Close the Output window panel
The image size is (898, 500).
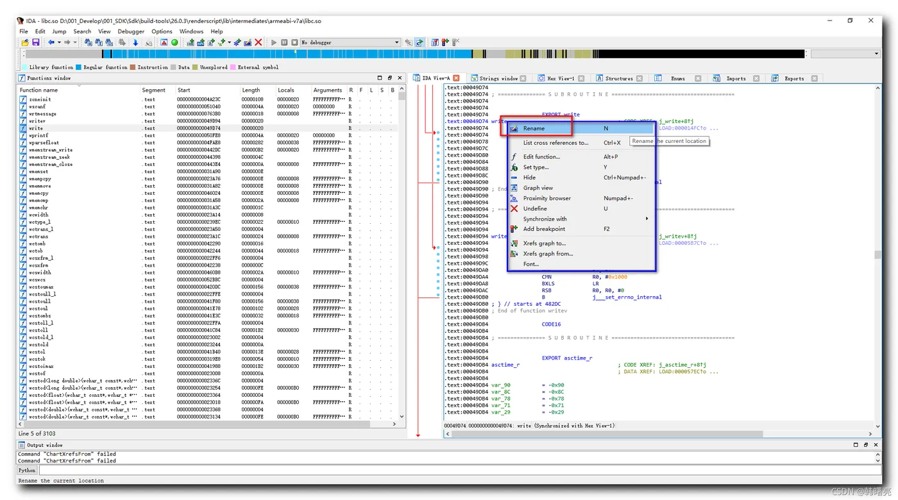pos(876,444)
